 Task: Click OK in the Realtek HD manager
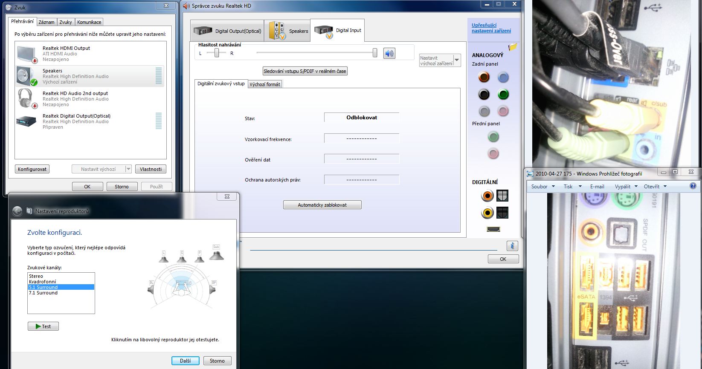[x=503, y=259]
